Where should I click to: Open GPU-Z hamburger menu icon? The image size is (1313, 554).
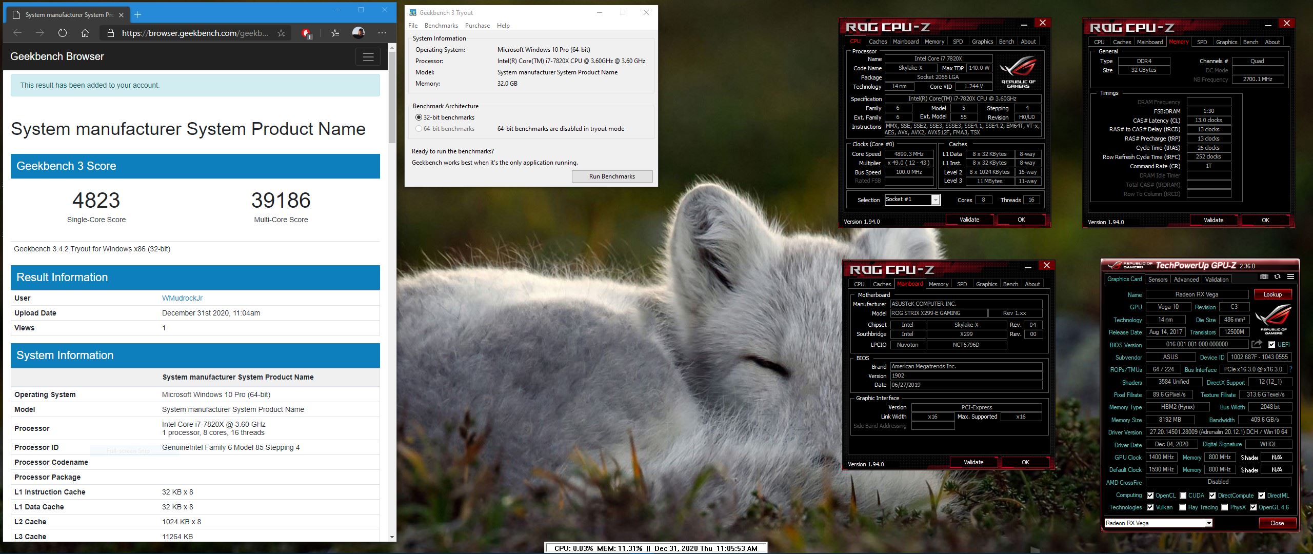point(1290,277)
